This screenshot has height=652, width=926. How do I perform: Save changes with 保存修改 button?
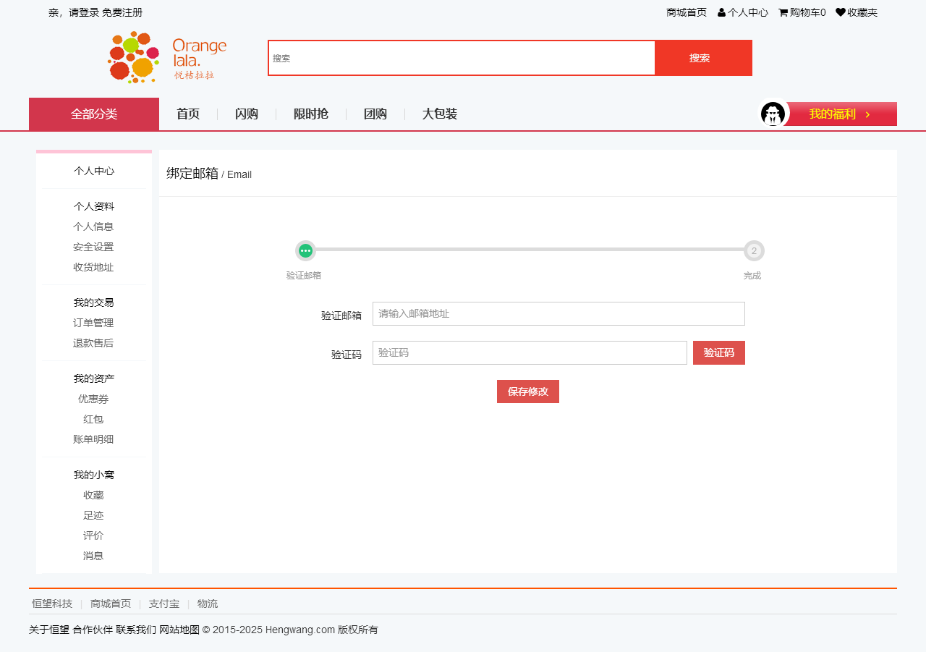click(527, 391)
